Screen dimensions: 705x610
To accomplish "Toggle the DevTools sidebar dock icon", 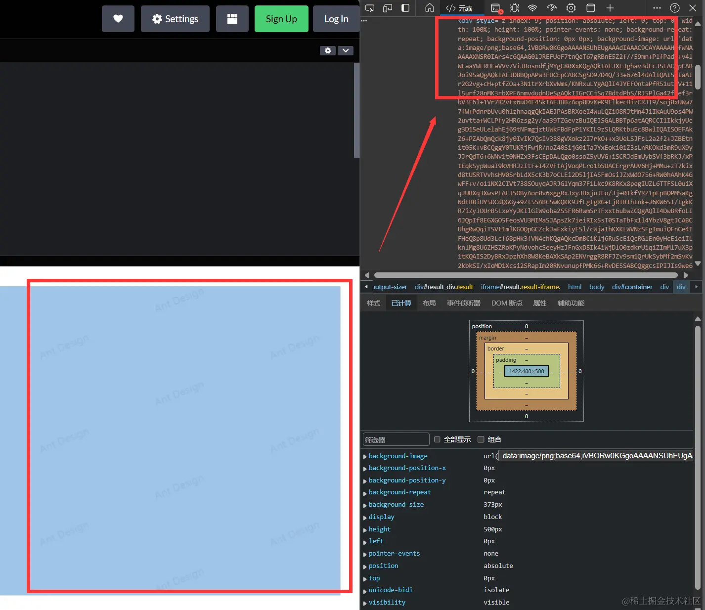I will (x=405, y=8).
